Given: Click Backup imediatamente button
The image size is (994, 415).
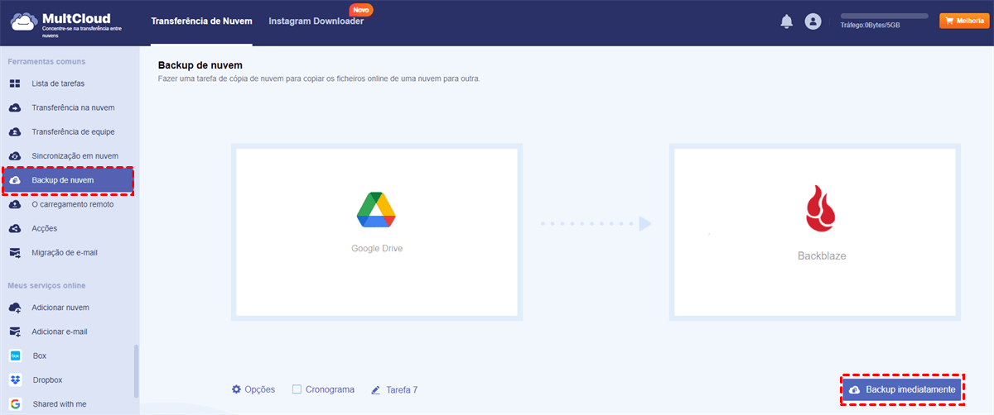Looking at the screenshot, I should click(x=902, y=389).
